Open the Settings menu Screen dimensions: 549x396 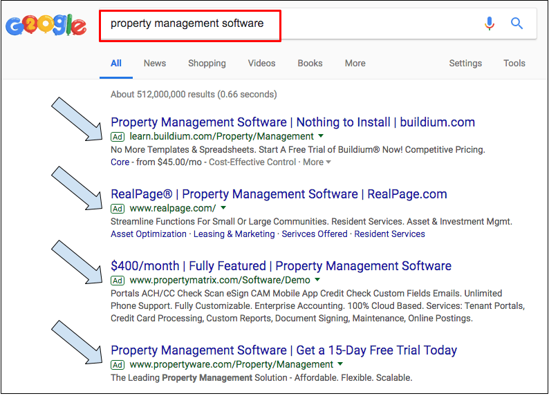465,64
